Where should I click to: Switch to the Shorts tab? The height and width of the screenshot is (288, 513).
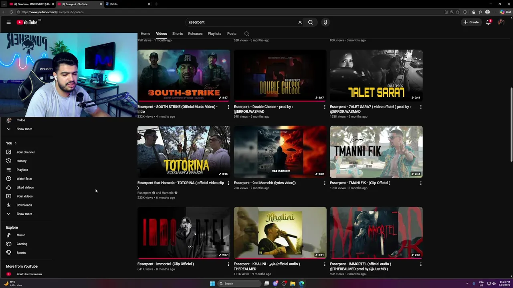click(178, 34)
